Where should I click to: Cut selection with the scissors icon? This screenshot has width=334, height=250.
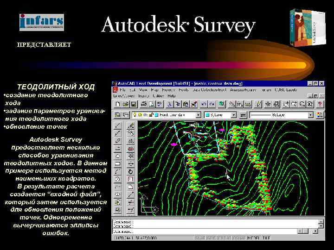pos(170,104)
